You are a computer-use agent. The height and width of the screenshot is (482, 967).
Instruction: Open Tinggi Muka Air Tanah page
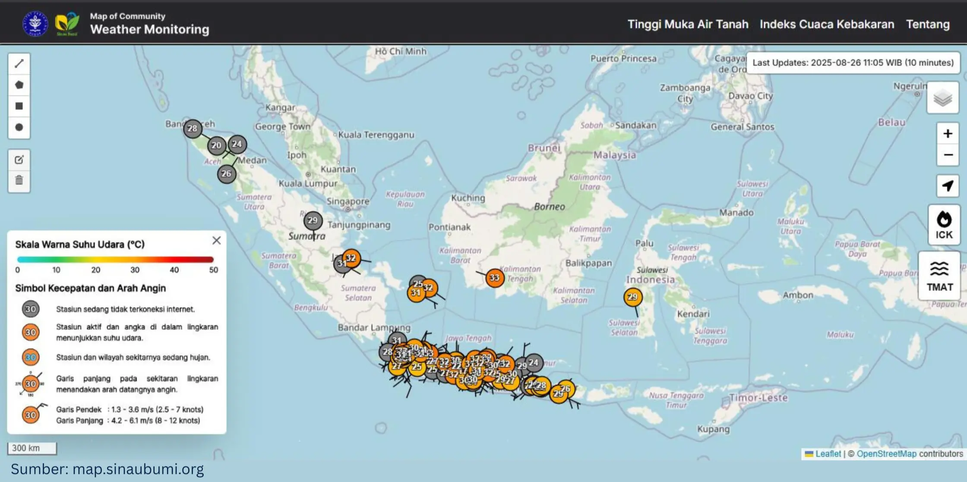tap(688, 24)
